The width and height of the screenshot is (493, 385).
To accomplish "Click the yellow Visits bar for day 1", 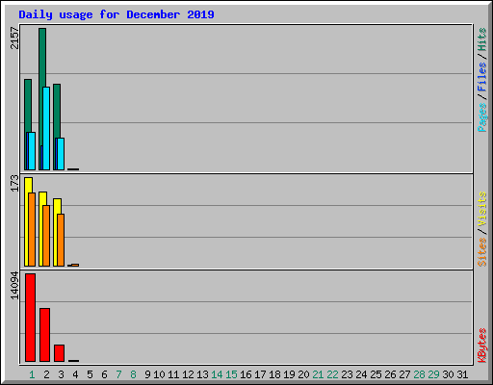I will point(28,221).
